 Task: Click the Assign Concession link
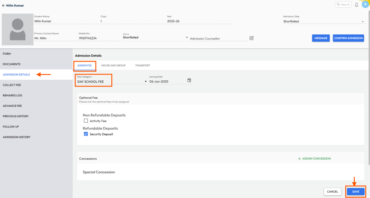314,159
